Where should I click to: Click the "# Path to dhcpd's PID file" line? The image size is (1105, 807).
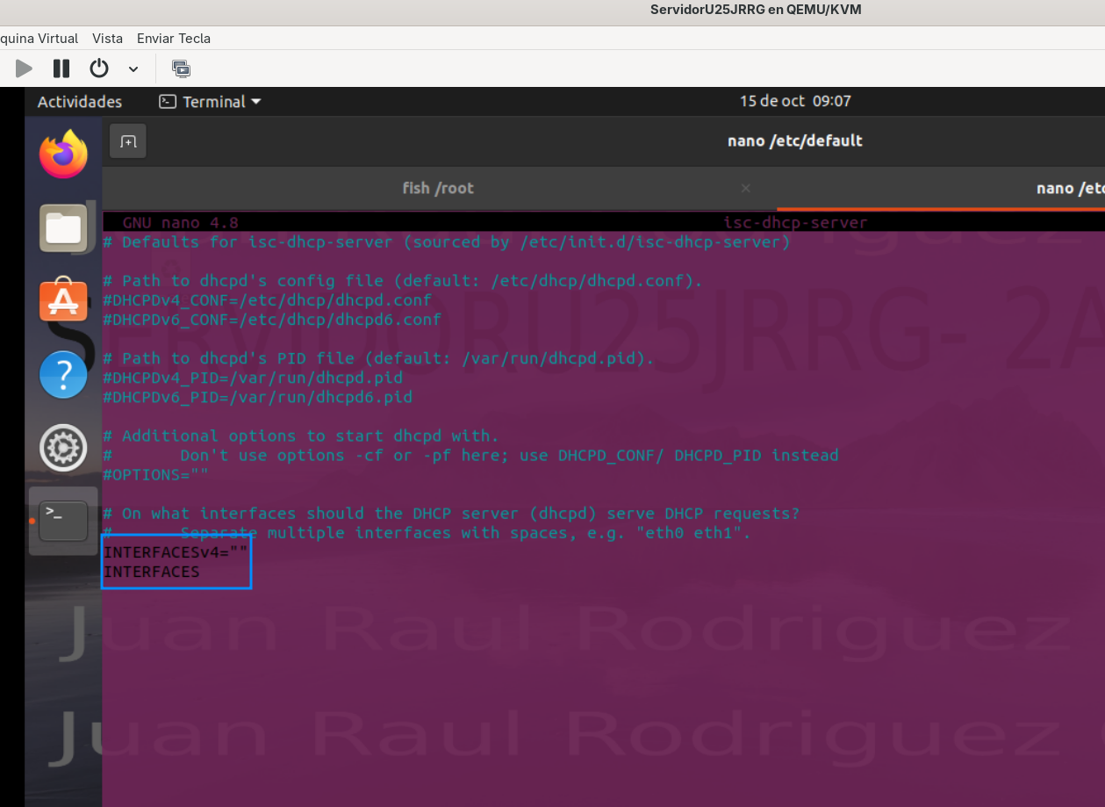379,358
